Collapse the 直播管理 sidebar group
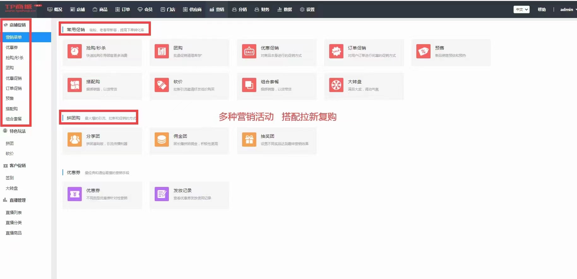Viewport: 577px width, 279px height. 15,200
